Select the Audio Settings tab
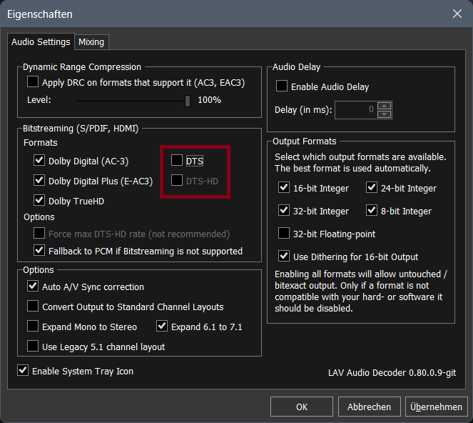473x423 pixels. (41, 41)
